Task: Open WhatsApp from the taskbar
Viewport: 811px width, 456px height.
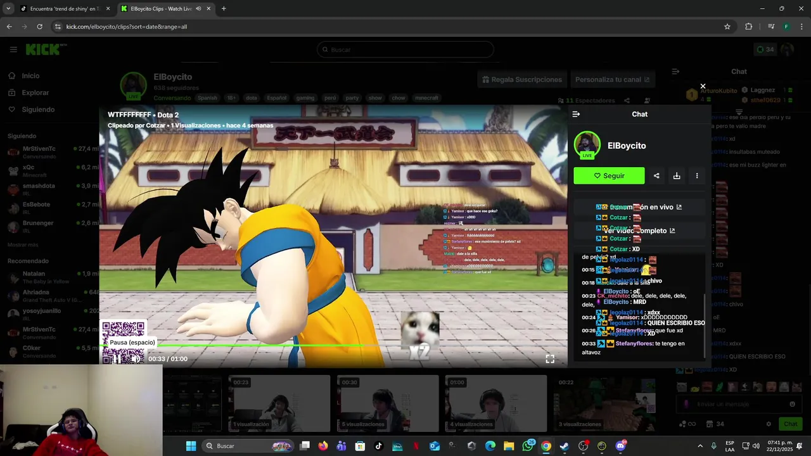Action: (x=528, y=446)
